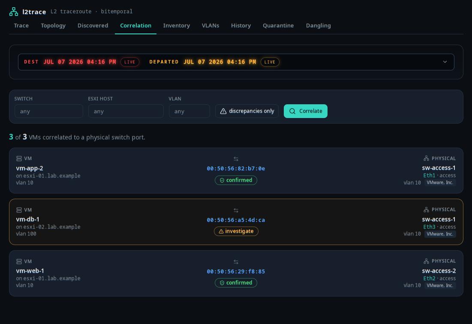The height and width of the screenshot is (324, 472).
Task: Click the confirmed badge for vm-web-1
Action: (236, 283)
